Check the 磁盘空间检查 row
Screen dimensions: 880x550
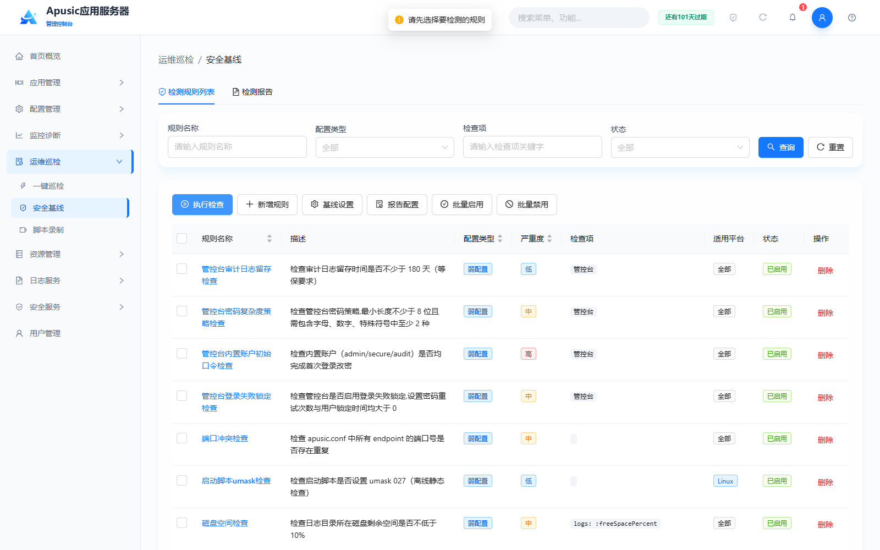click(182, 523)
